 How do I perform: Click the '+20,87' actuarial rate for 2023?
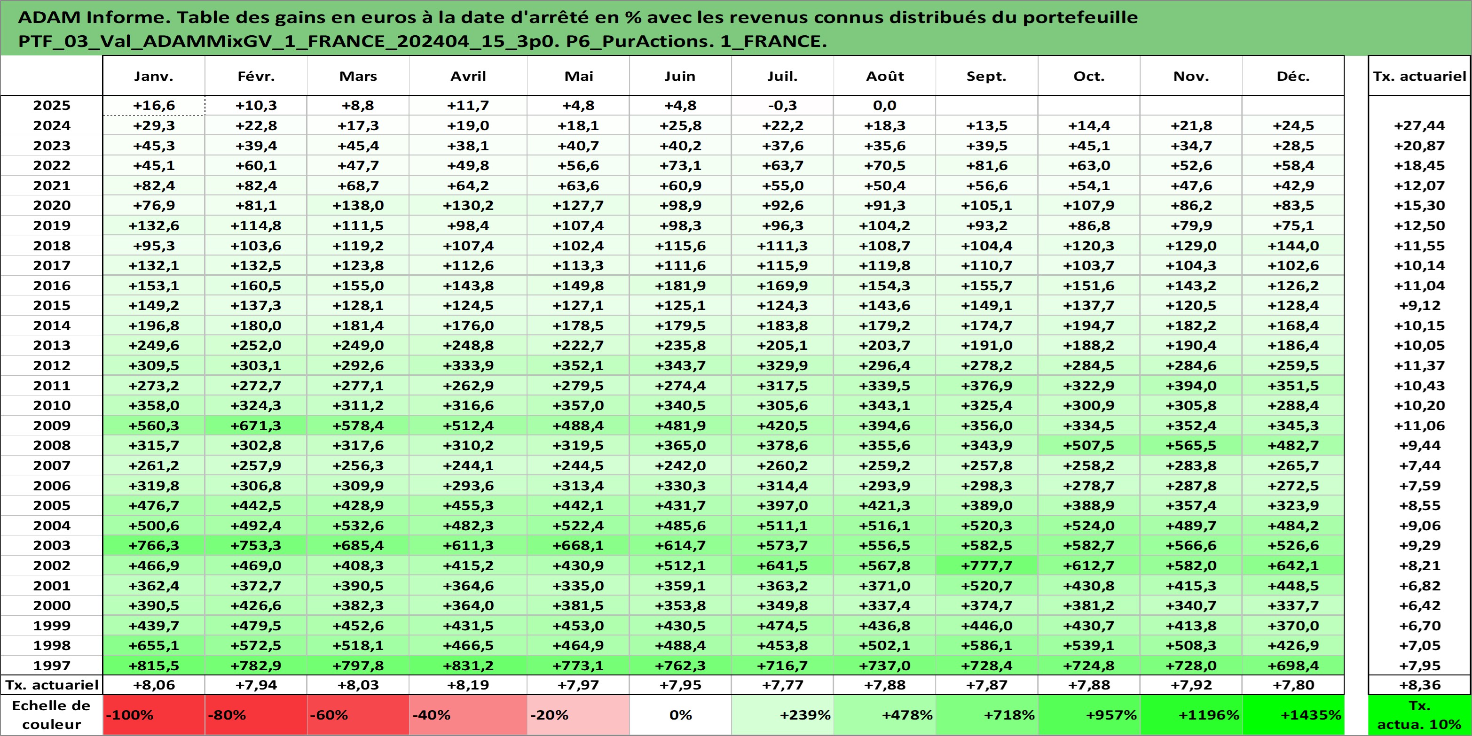[1419, 146]
